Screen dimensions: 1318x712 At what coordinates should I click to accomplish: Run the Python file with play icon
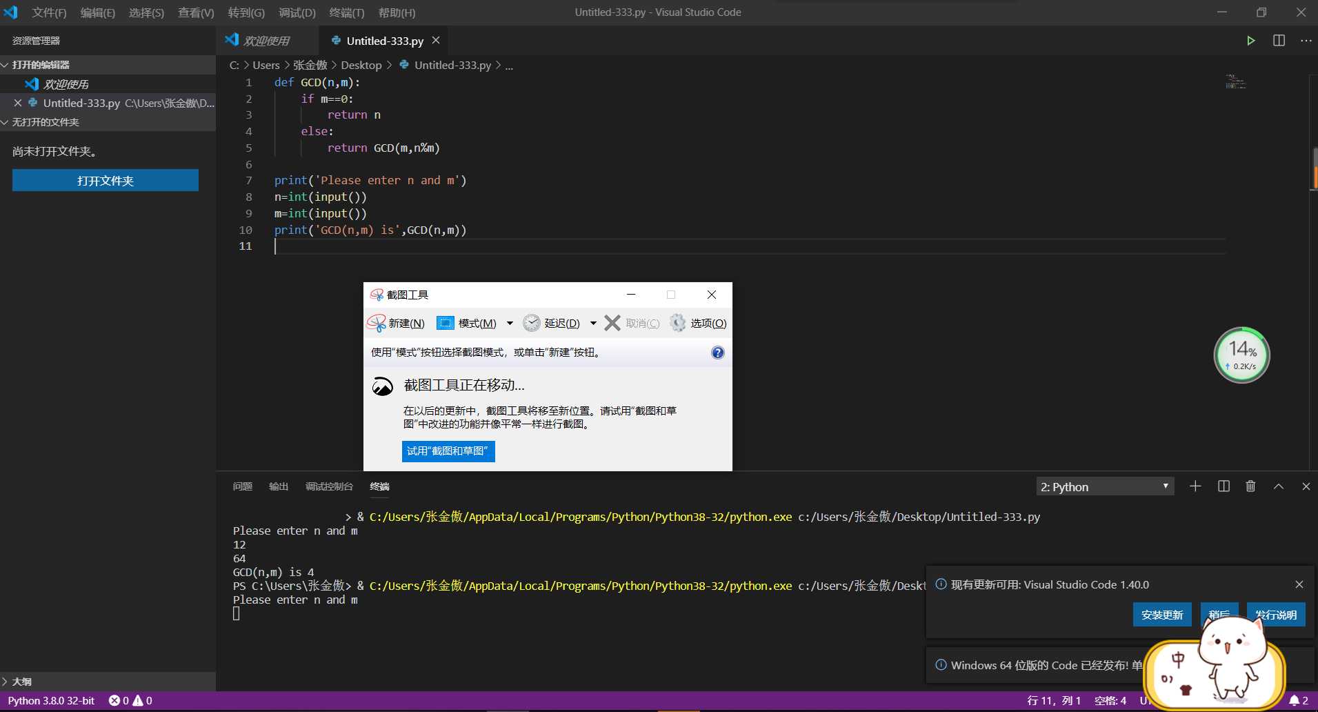(x=1250, y=41)
